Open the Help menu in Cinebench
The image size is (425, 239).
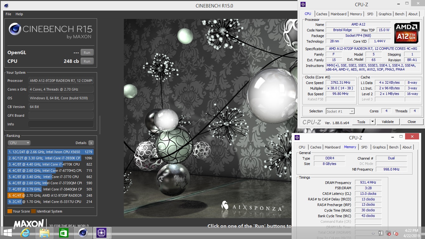coord(19,14)
